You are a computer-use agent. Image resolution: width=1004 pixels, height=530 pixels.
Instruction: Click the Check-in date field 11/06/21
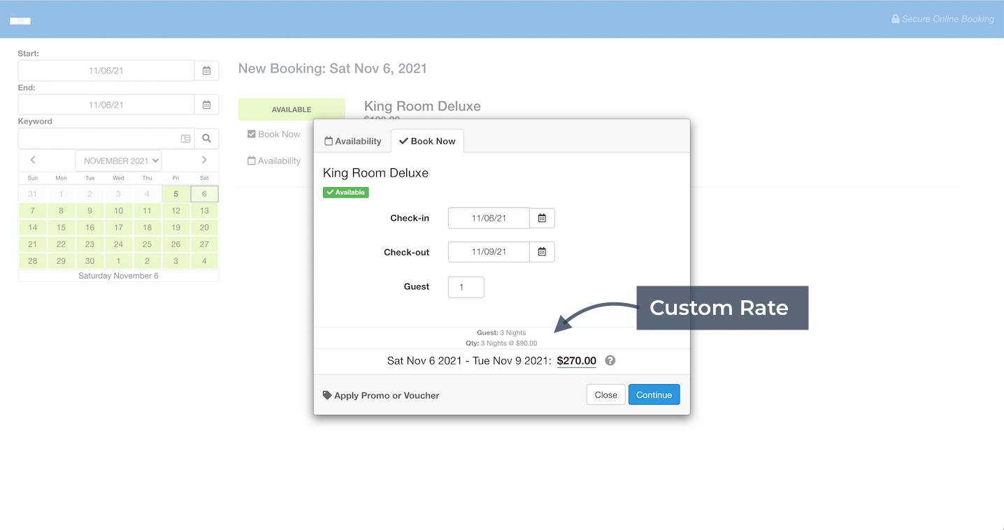point(489,218)
